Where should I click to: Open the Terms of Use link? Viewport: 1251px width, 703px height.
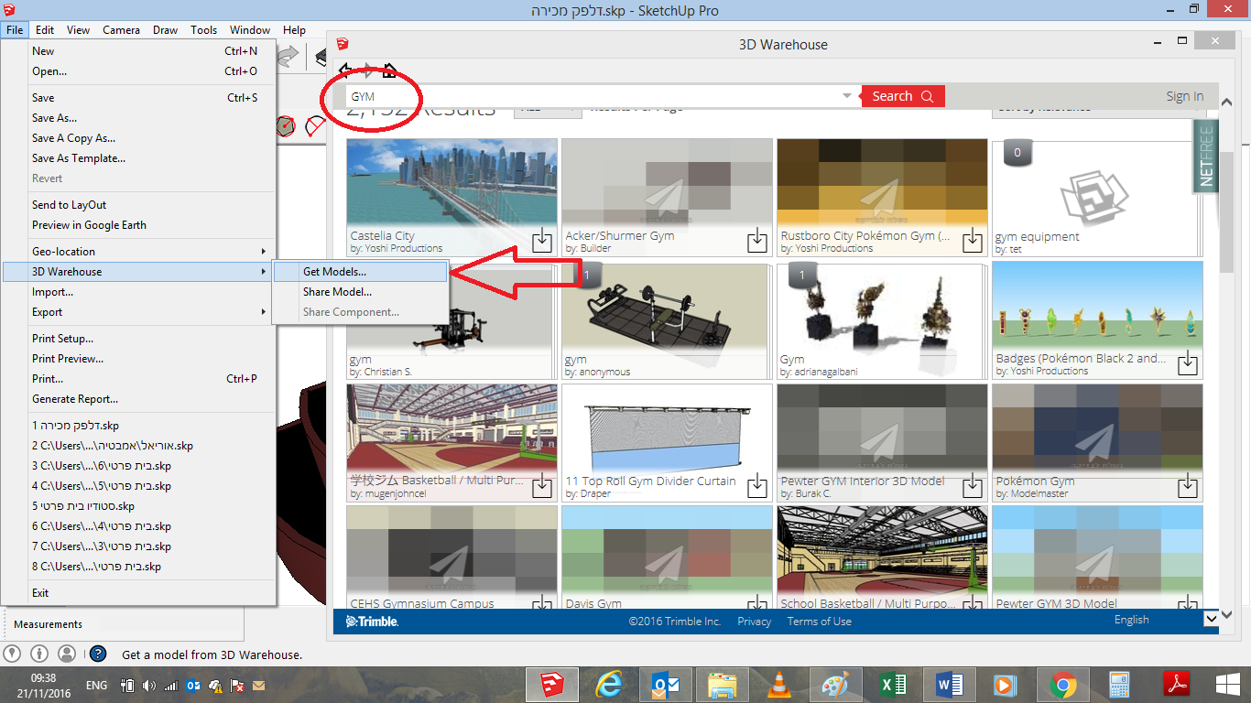(820, 622)
